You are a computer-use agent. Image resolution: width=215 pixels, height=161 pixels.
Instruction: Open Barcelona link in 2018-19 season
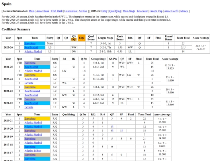[30, 139]
